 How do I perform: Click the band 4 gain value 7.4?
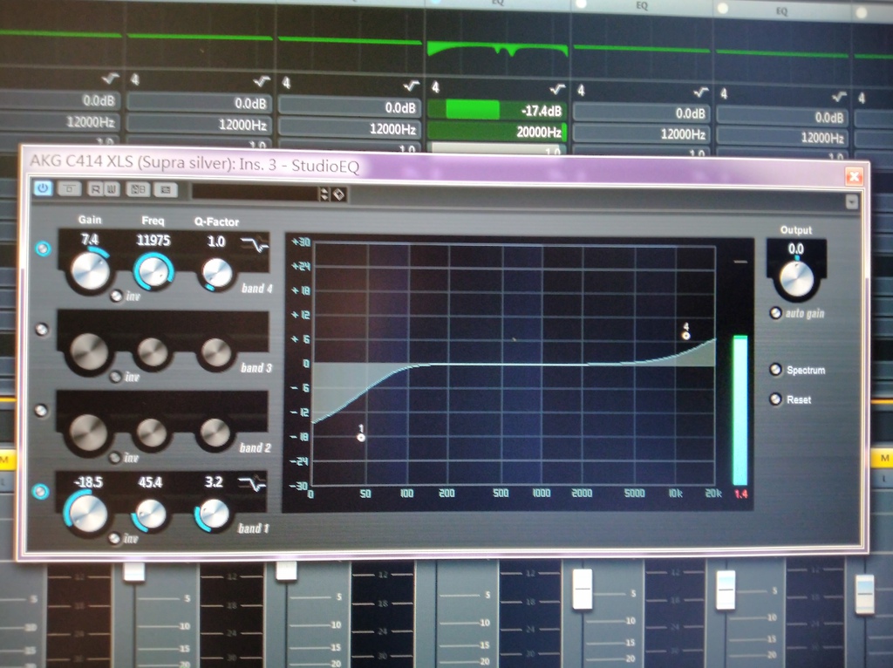coord(90,240)
